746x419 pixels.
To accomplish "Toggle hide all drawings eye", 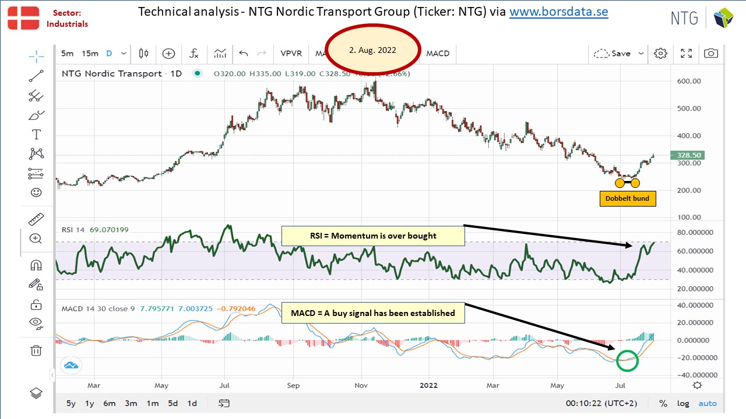I will pyautogui.click(x=36, y=323).
